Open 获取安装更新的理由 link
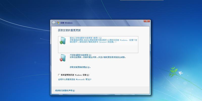 (80, 67)
